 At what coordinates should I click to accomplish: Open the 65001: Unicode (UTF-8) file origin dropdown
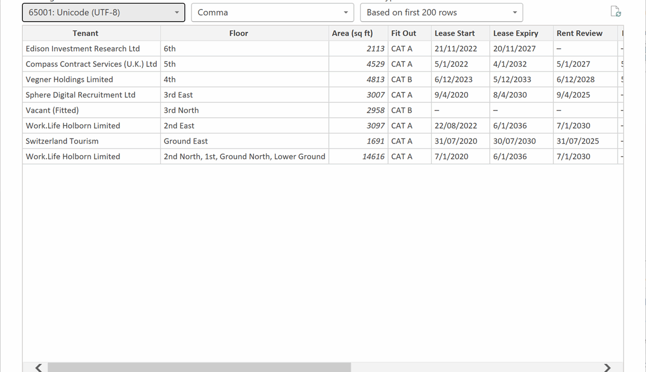(104, 12)
